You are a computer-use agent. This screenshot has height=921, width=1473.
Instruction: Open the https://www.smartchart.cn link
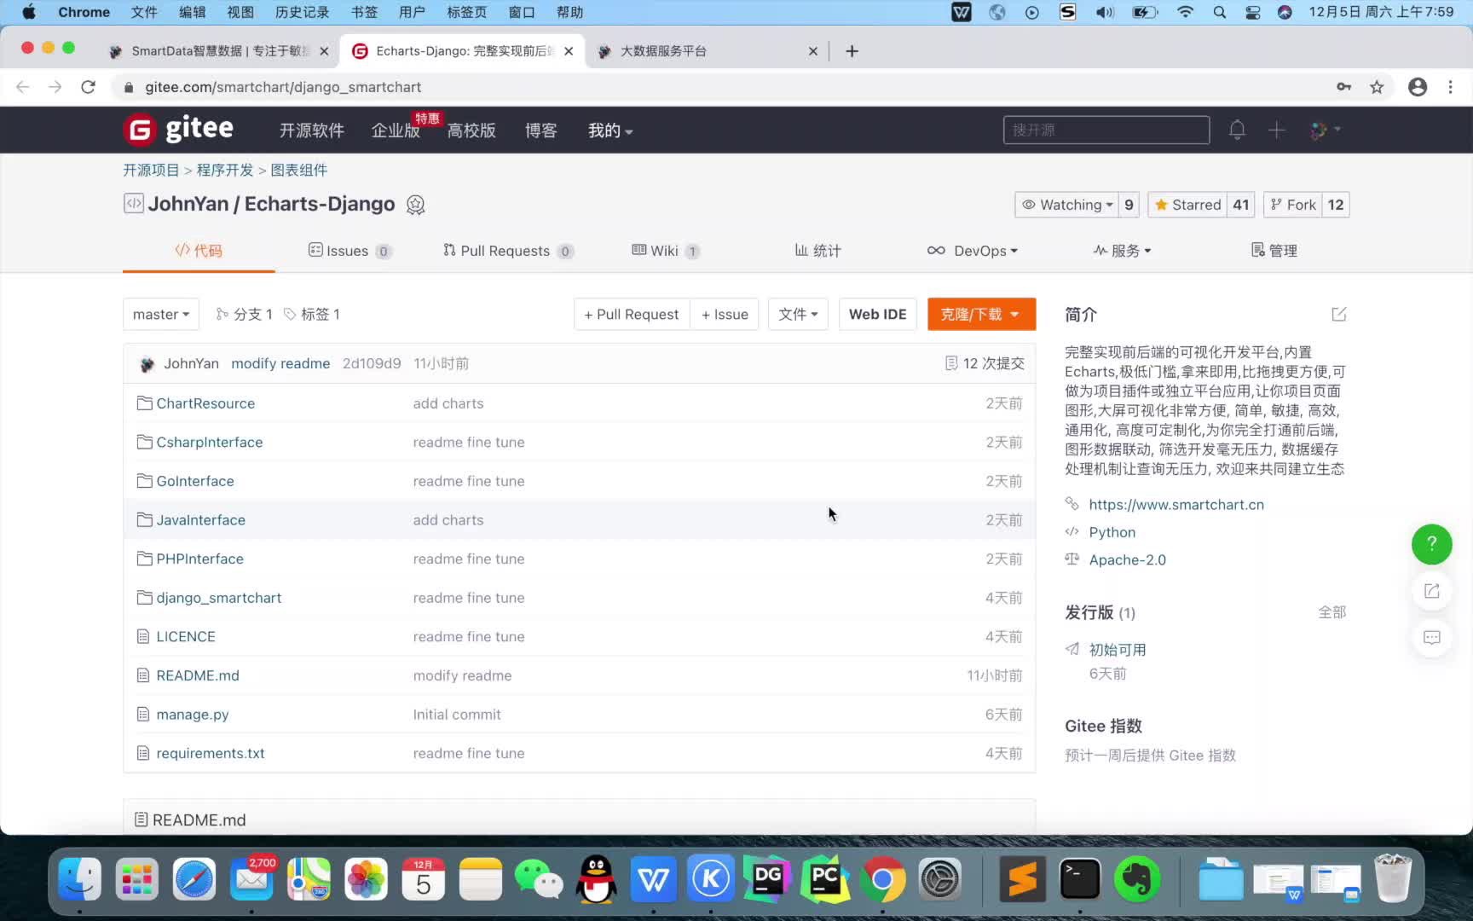coord(1176,505)
